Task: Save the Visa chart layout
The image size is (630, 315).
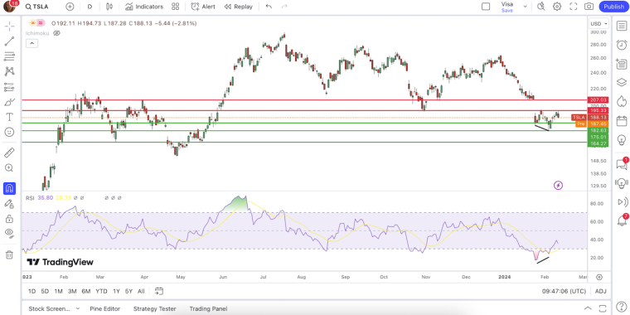Action: (x=507, y=11)
